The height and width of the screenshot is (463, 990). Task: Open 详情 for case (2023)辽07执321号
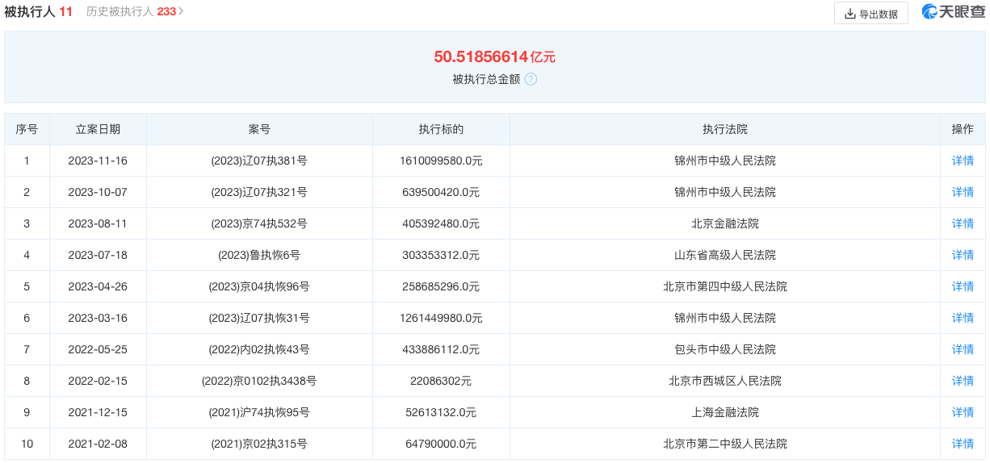tap(963, 192)
